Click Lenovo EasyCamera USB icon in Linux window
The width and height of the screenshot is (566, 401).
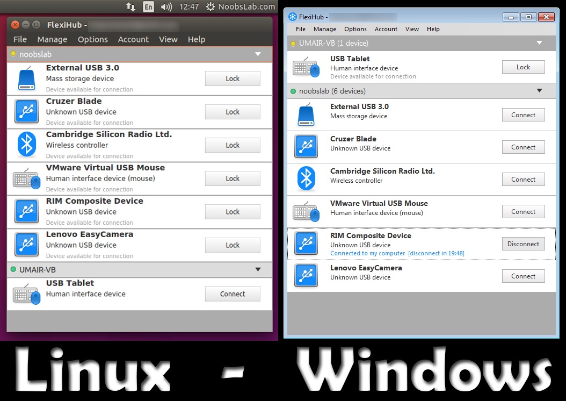click(x=26, y=244)
